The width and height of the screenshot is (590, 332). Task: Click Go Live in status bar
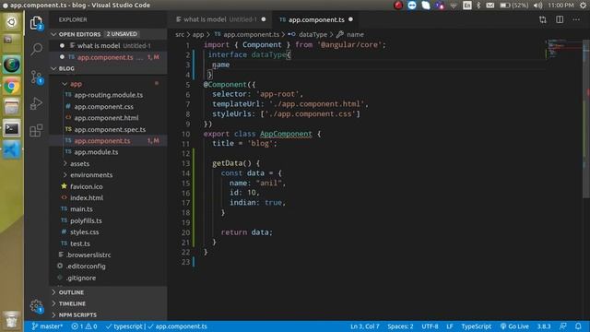[514, 326]
